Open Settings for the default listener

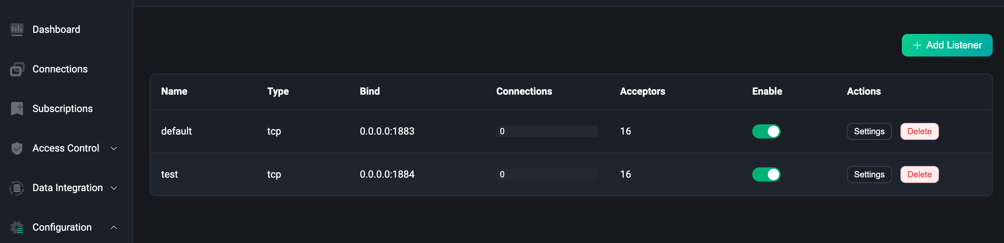click(869, 132)
